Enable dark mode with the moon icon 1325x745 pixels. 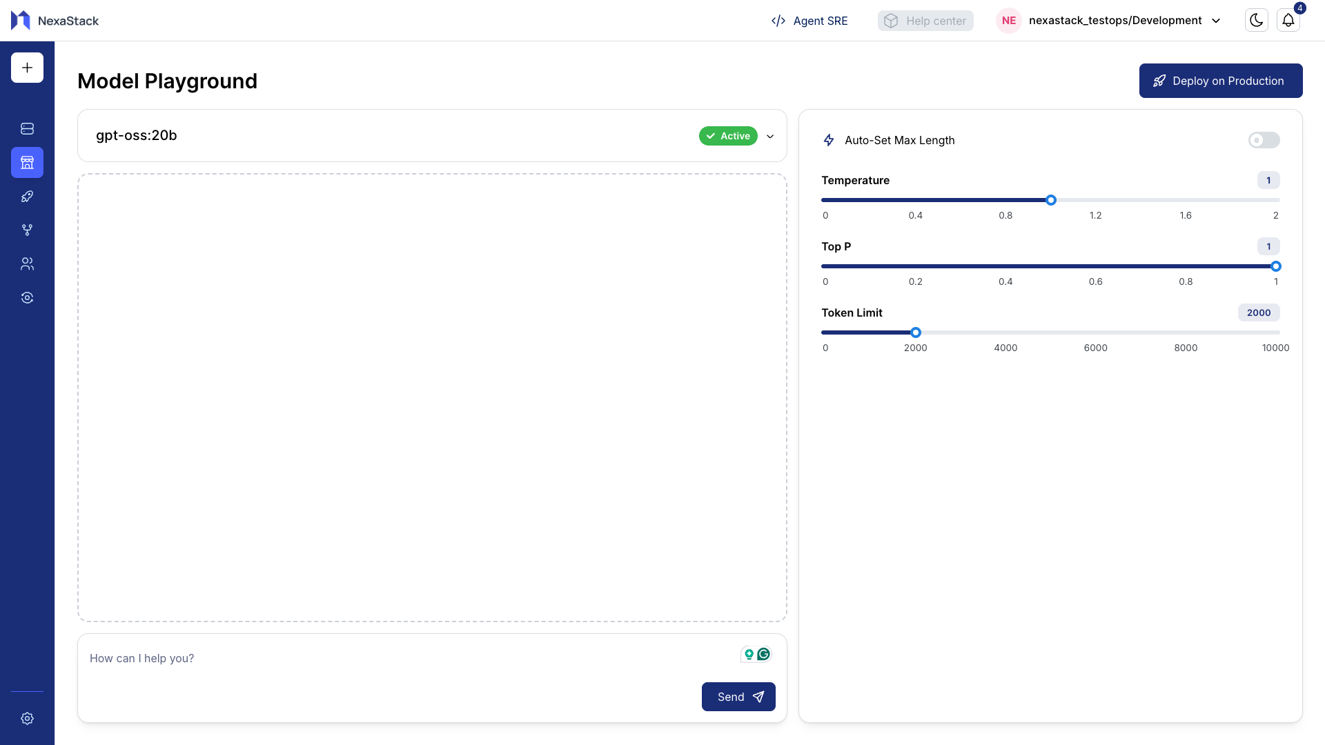coord(1256,20)
